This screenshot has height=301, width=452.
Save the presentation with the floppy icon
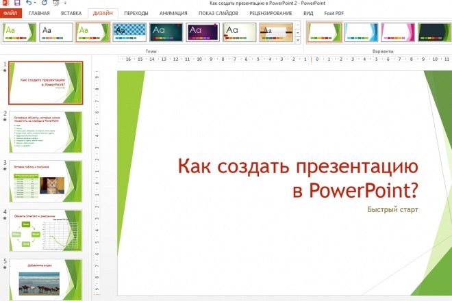point(17,3)
